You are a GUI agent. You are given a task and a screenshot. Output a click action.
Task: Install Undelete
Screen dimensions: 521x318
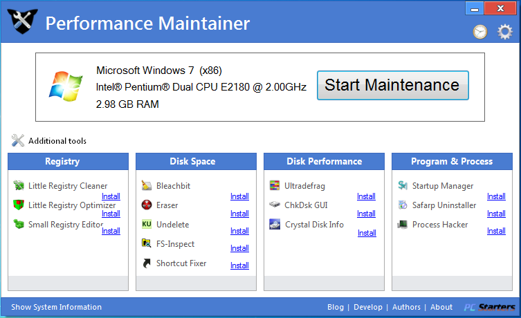pos(239,231)
